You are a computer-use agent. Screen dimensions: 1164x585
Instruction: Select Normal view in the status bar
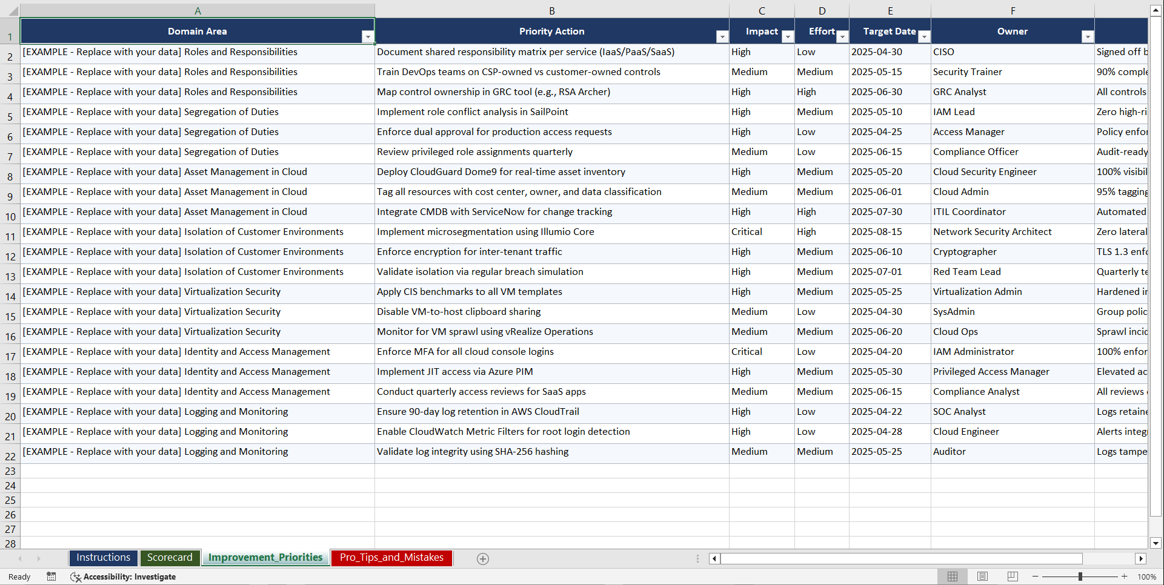click(953, 577)
